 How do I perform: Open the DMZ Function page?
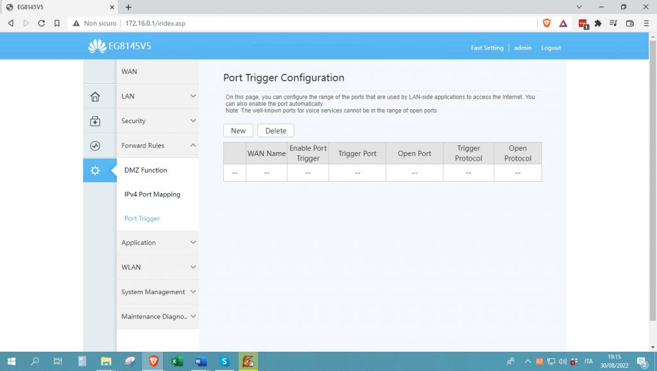pos(146,170)
